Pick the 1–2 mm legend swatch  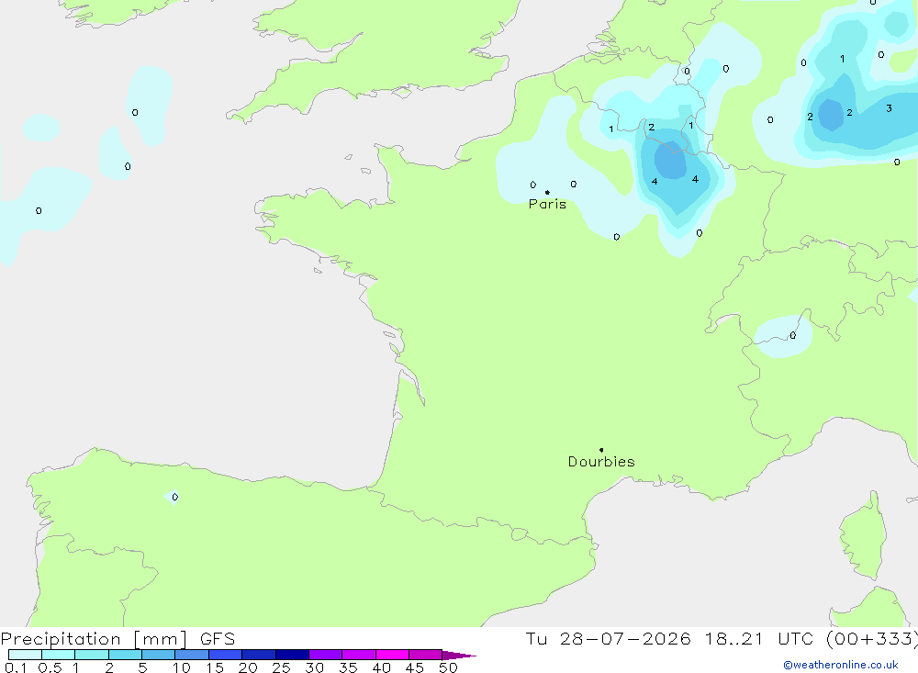pyautogui.click(x=92, y=655)
